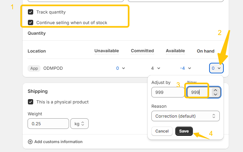Open the On hand quantity dropdown

pyautogui.click(x=216, y=68)
